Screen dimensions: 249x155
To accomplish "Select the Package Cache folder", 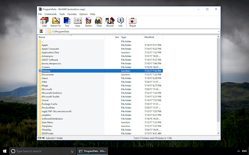I will [x=100, y=104].
